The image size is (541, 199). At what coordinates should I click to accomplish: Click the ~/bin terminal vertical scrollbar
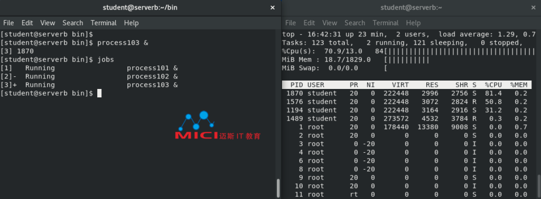[x=278, y=187]
